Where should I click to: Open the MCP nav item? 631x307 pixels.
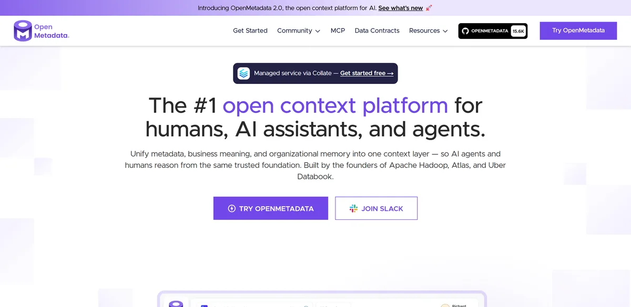click(338, 30)
